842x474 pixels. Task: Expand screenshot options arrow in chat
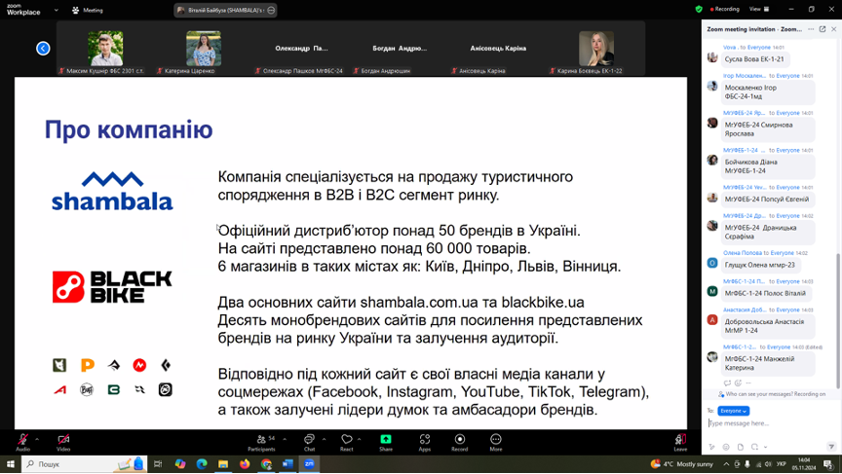[765, 447]
